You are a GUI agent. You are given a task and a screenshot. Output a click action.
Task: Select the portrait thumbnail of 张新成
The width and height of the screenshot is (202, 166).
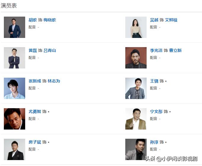[15, 88]
